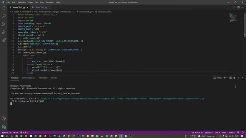Click Ln 20, Col 38 status item
The image size is (246, 138).
[x=197, y=133]
